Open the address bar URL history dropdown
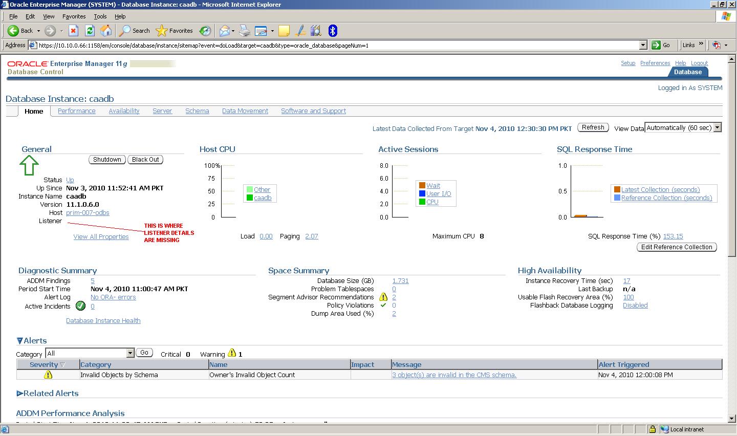737x436 pixels. pyautogui.click(x=643, y=45)
